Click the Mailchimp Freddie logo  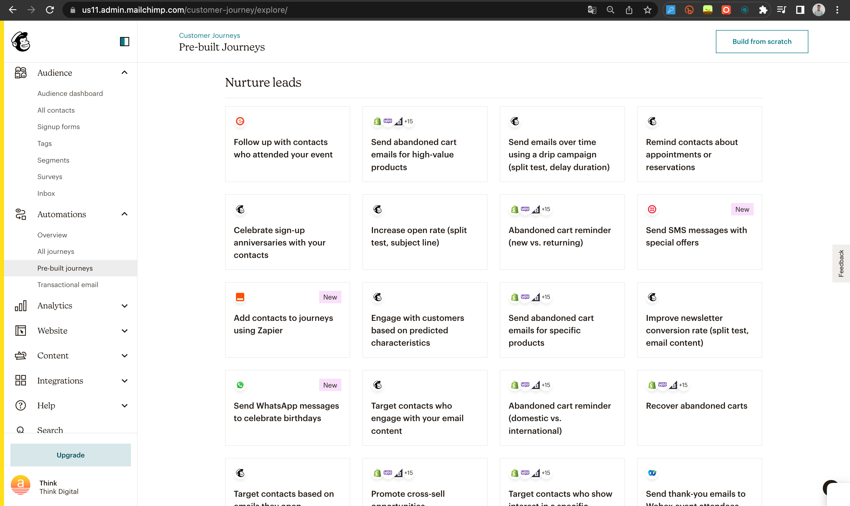[21, 42]
